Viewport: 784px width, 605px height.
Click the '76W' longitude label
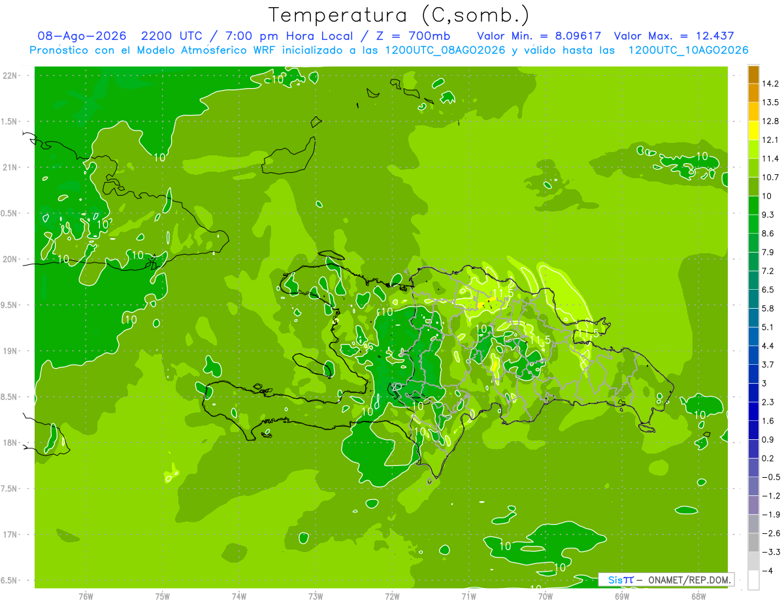[x=86, y=596]
